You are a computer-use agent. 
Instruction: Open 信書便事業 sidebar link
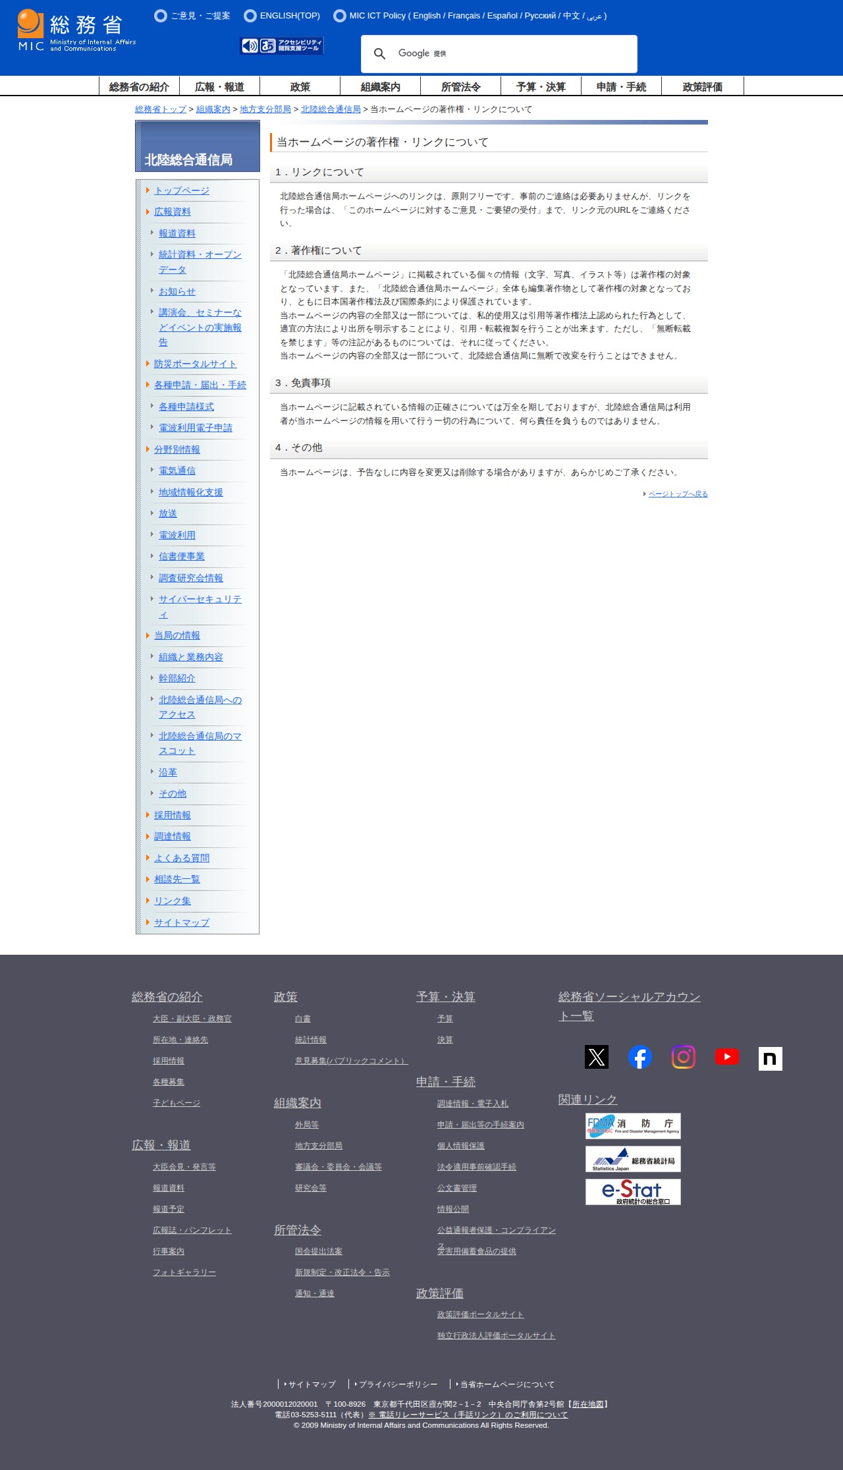coord(182,556)
